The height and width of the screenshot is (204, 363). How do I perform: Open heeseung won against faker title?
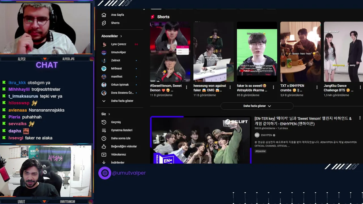click(x=210, y=88)
